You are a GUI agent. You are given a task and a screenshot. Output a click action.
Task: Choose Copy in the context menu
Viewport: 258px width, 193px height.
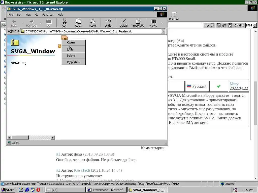(73, 49)
